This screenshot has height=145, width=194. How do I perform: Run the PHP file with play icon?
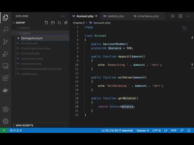click(x=173, y=16)
